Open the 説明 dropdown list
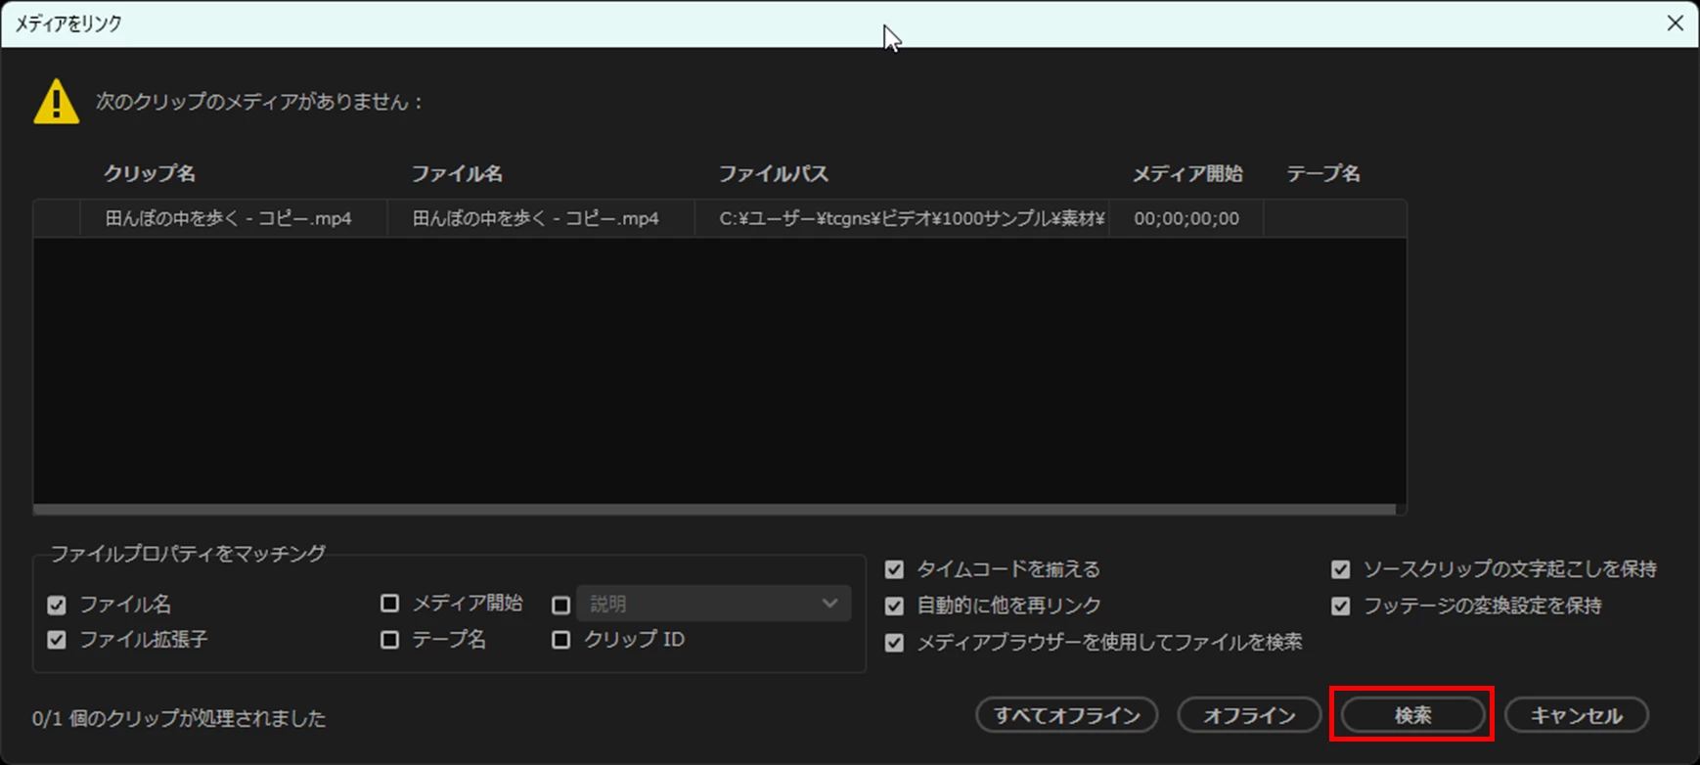This screenshot has width=1700, height=765. click(714, 604)
